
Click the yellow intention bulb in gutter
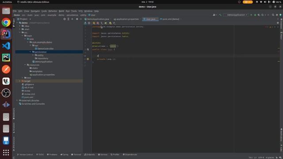pyautogui.click(x=88, y=59)
